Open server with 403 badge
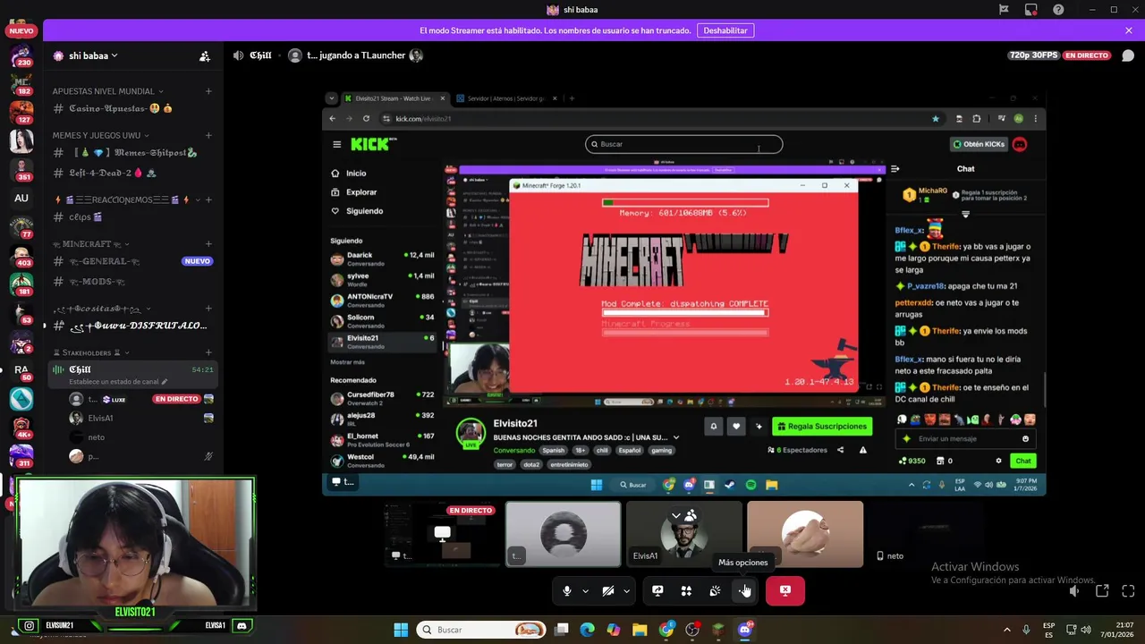 [21, 255]
